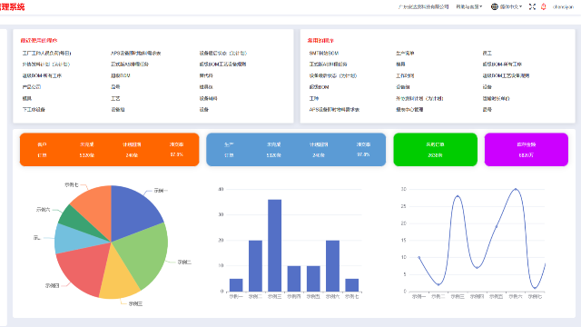Open APS设备即时物料需求表 in recently used programs
The image size is (581, 327).
135,53
